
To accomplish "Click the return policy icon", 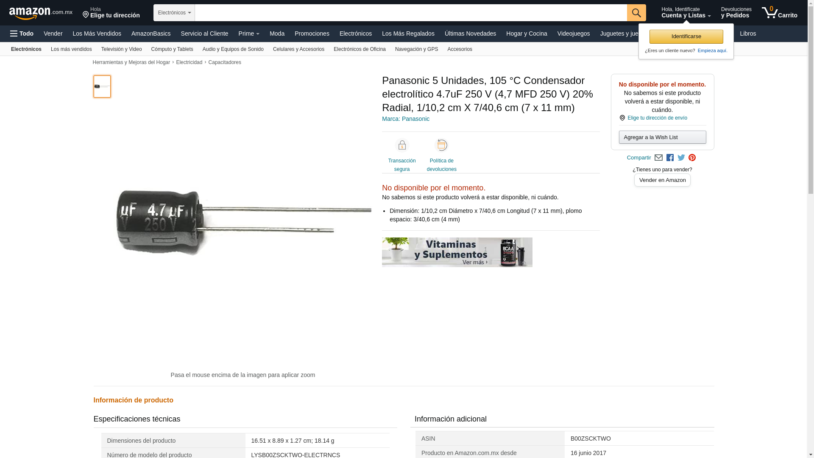I will (x=441, y=145).
